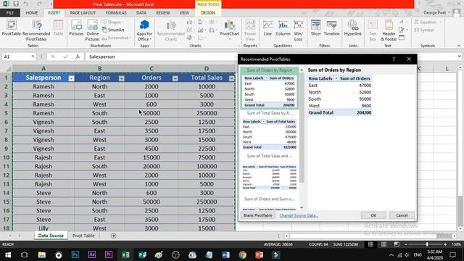Screen dimensions: 464x261
Task: Click the zoom in plus button
Action: 445,244
